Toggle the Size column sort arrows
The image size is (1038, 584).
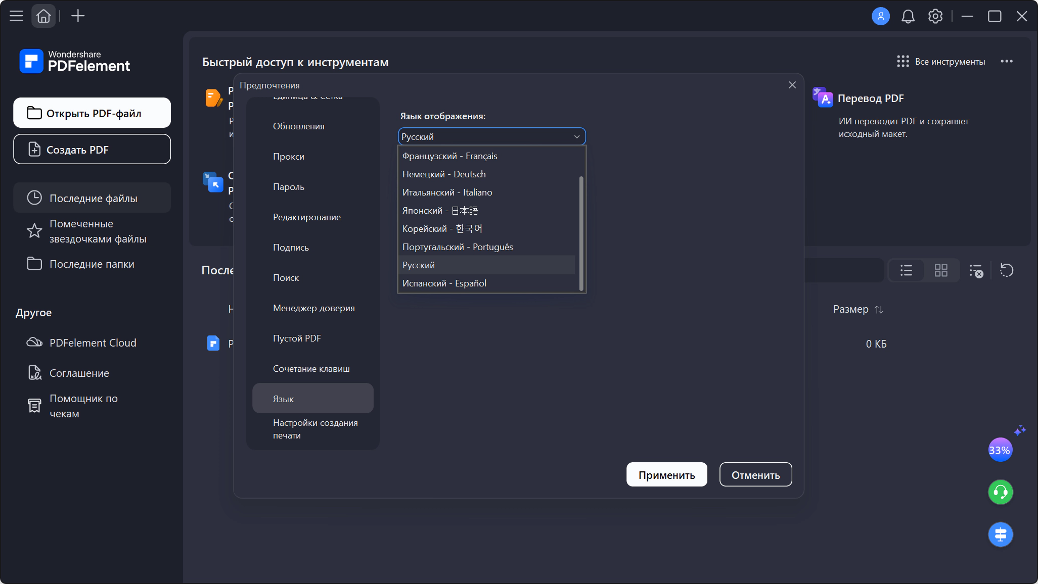pos(879,309)
